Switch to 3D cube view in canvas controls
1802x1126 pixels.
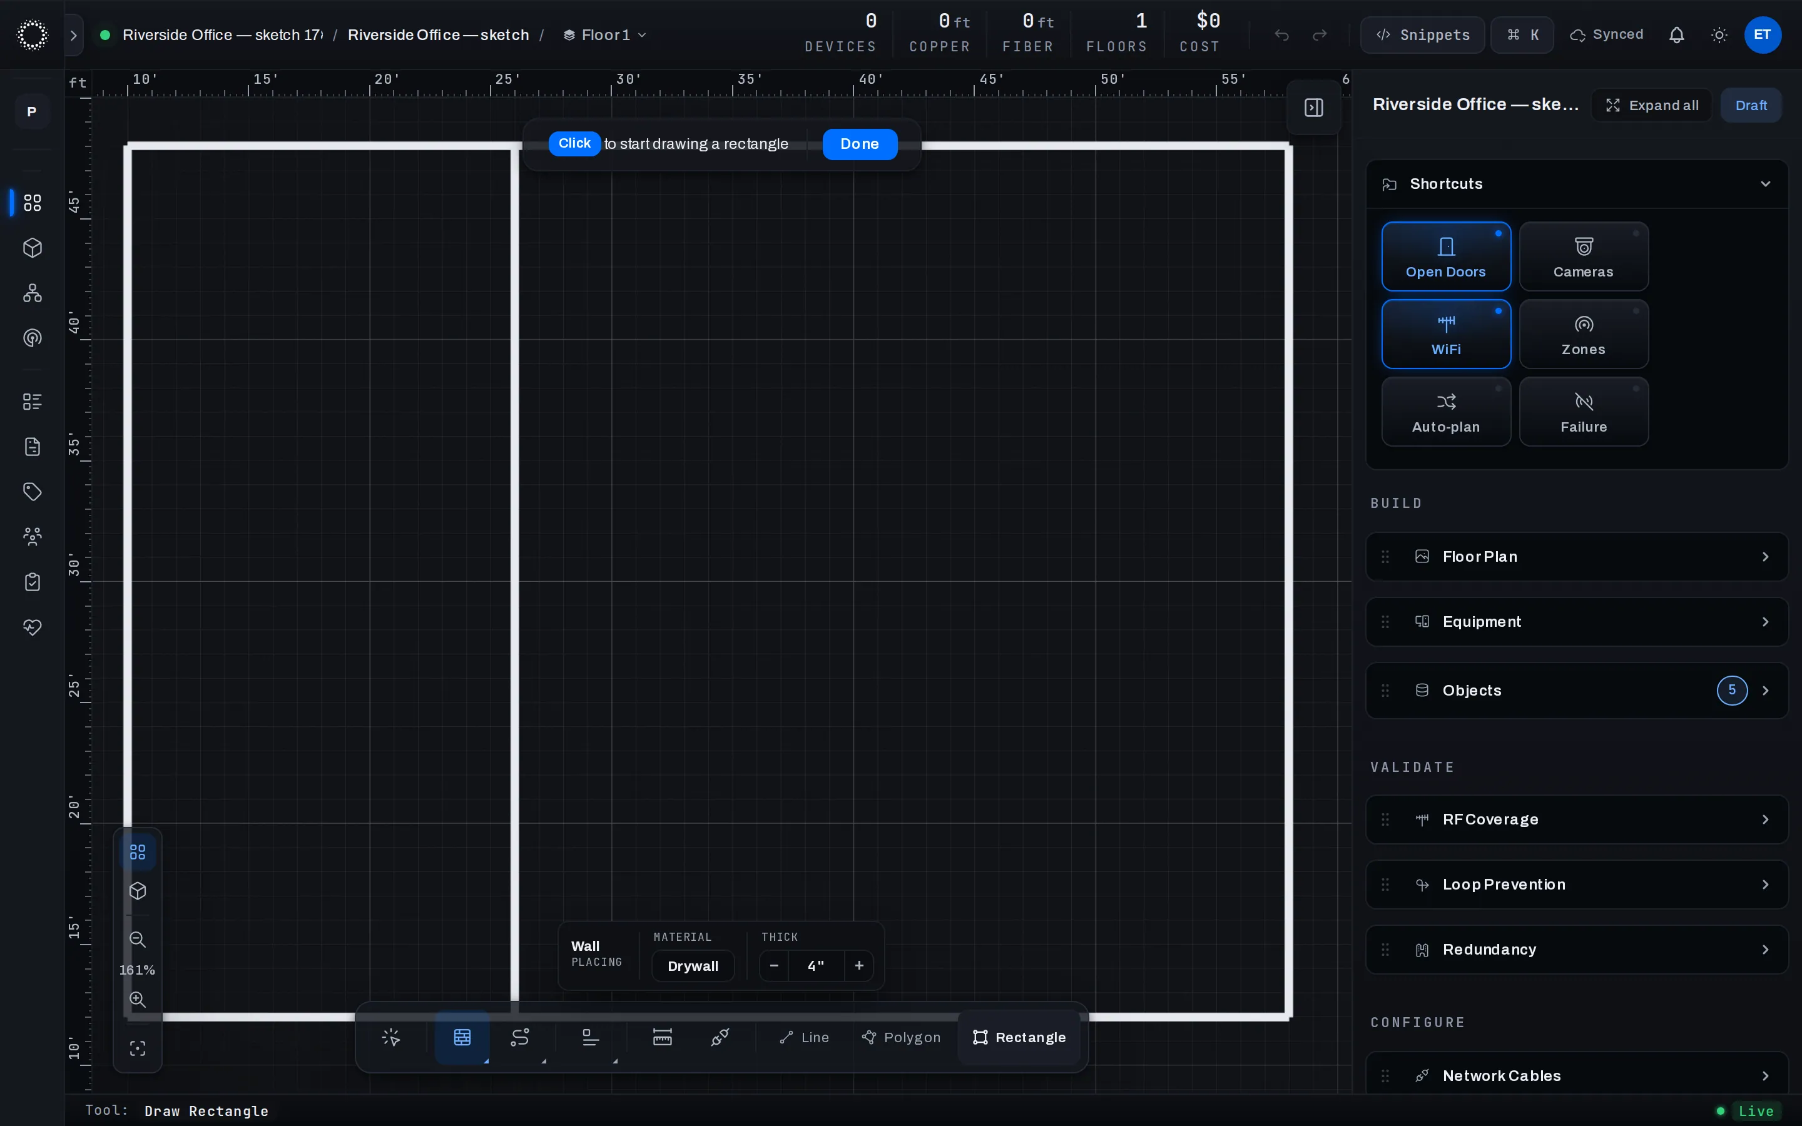tap(138, 891)
